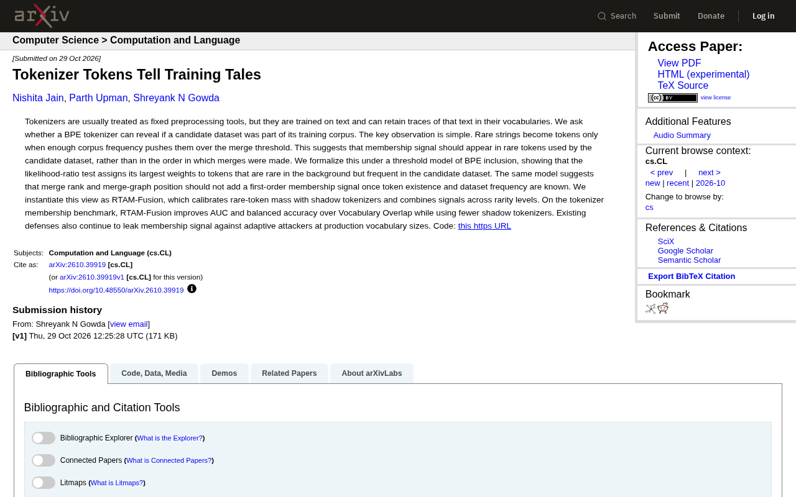Image resolution: width=796 pixels, height=497 pixels.
Task: Go to the previous paper via prev link
Action: [x=662, y=173]
